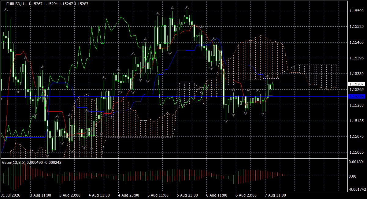Click the 4 Aug 11:00 time label
The width and height of the screenshot is (367, 199).
coord(99,195)
